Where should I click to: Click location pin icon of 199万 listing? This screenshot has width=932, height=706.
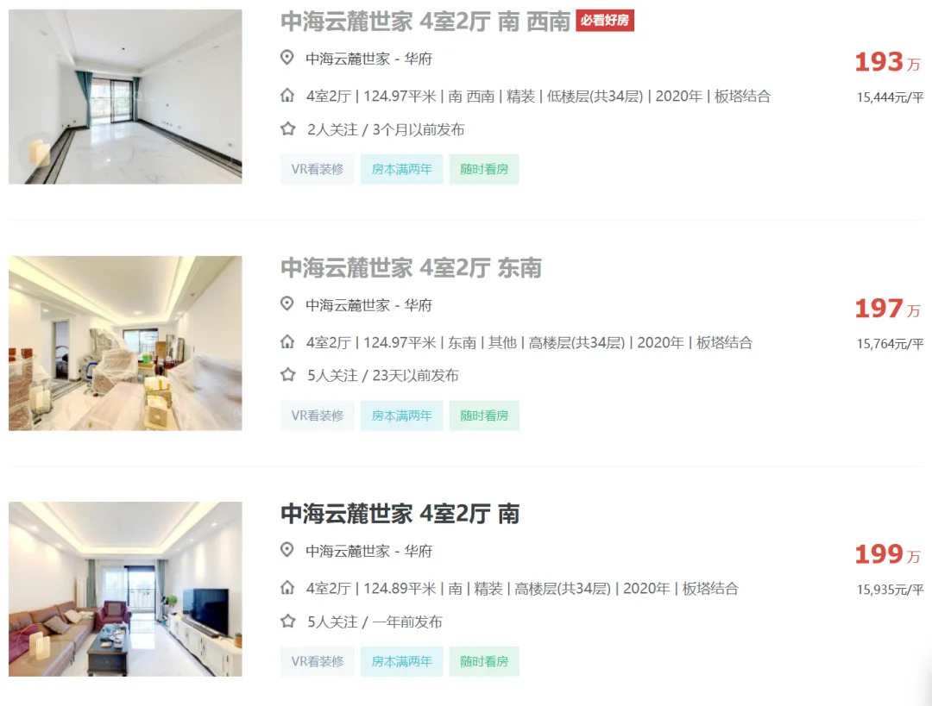click(287, 550)
